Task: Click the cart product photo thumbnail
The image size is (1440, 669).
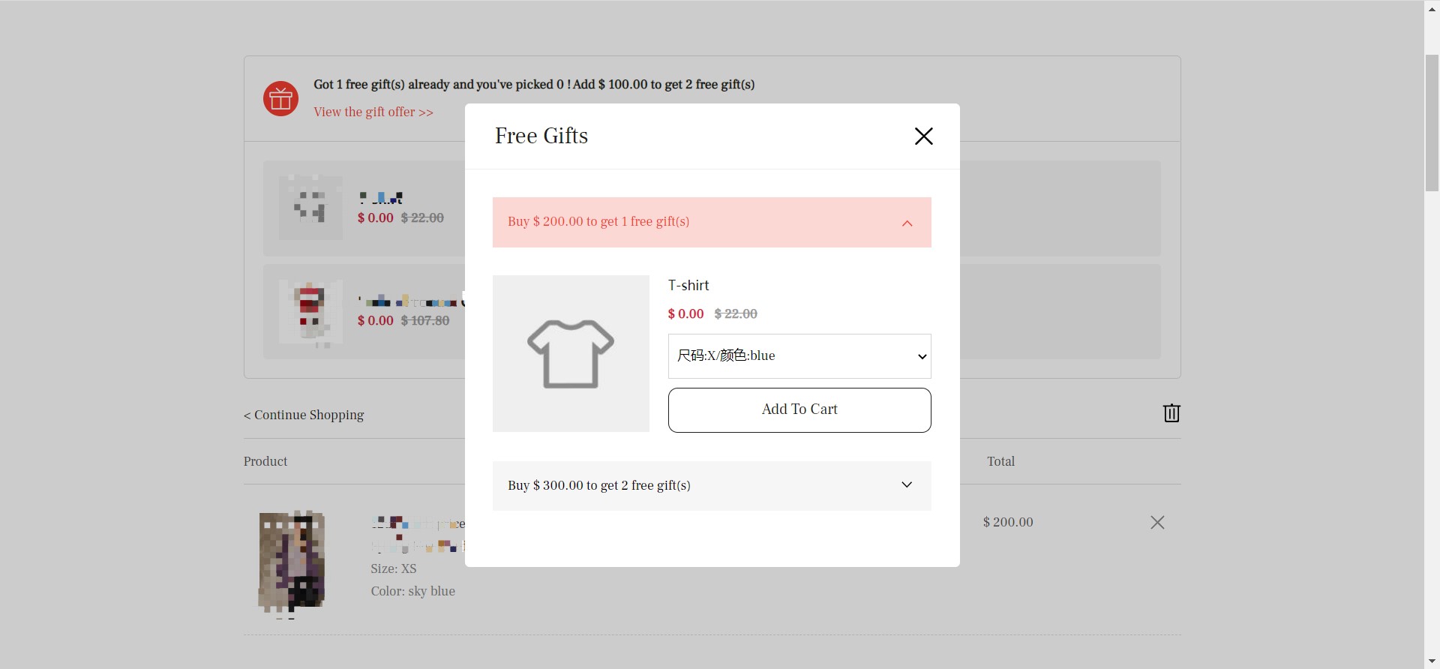Action: 292,564
